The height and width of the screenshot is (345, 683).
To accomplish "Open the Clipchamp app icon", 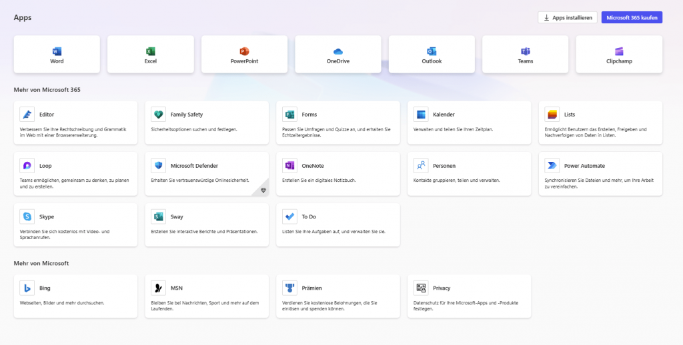I will click(x=619, y=51).
